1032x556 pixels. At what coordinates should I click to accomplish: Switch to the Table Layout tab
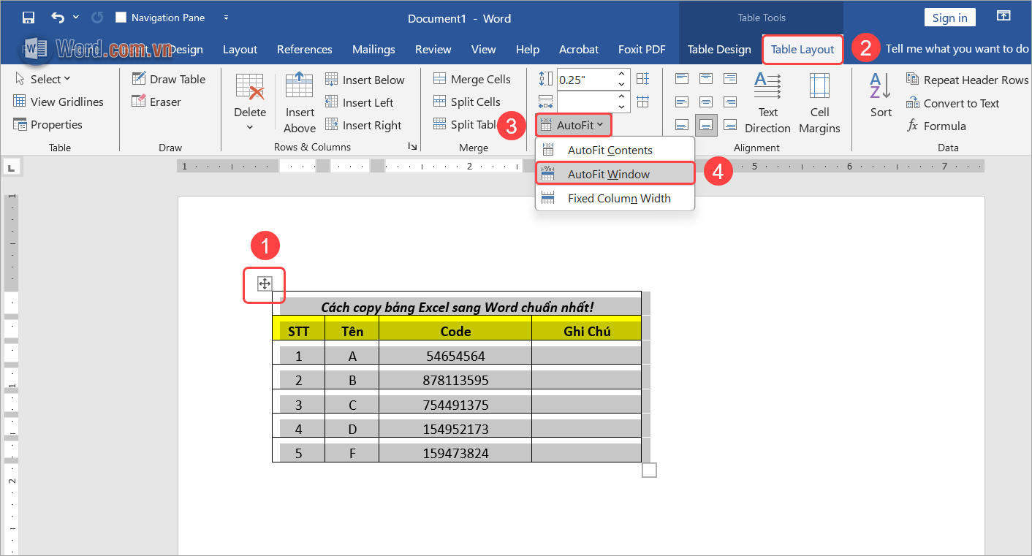pyautogui.click(x=803, y=49)
